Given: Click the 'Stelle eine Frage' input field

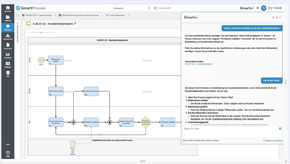Looking at the screenshot, I should pos(229,129).
